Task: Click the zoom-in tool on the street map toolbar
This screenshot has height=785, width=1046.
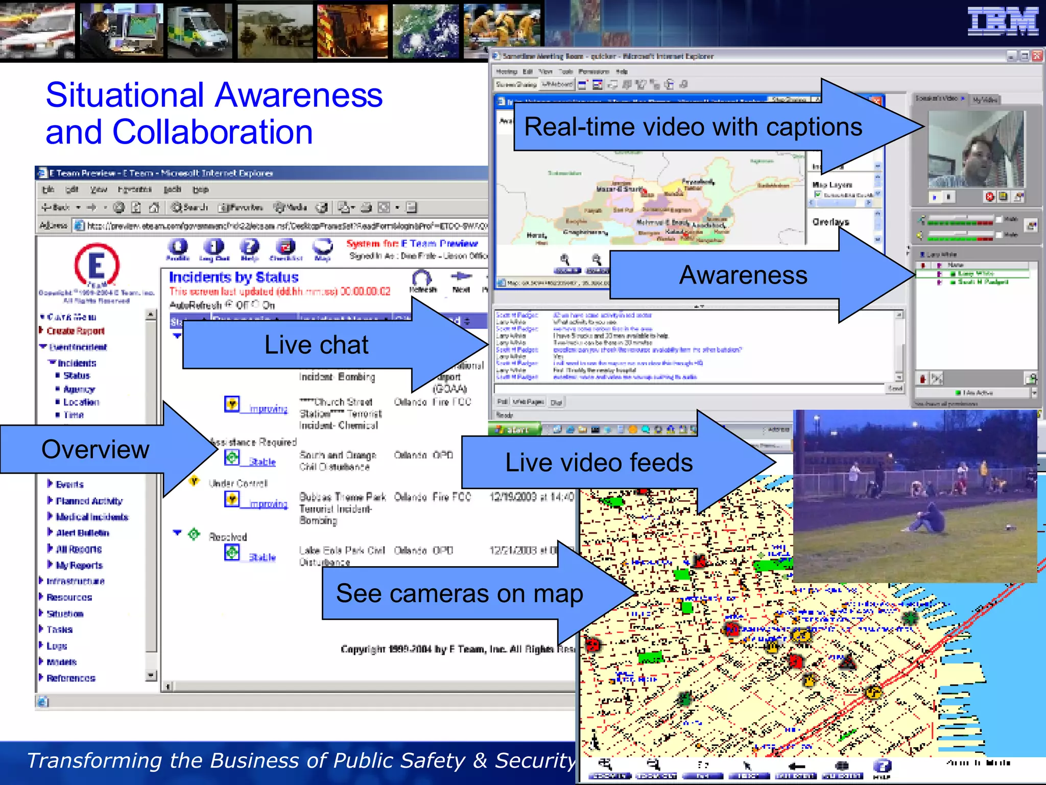Action: click(609, 769)
